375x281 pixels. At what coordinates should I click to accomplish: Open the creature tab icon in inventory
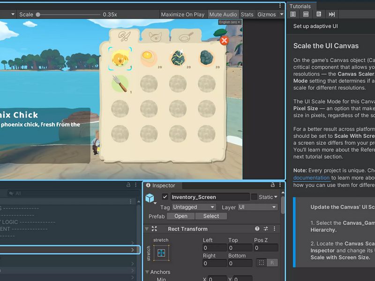pyautogui.click(x=155, y=37)
